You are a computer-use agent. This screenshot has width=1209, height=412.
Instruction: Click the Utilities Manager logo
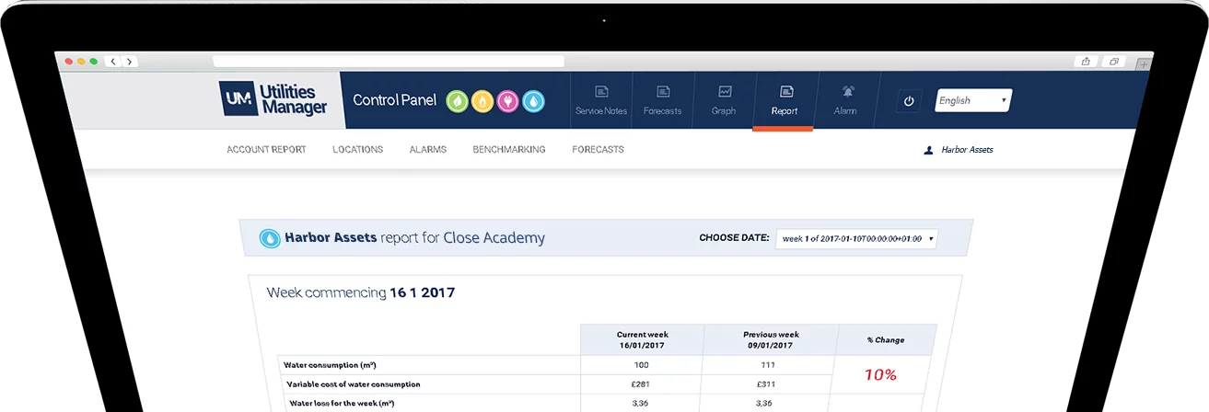pyautogui.click(x=273, y=99)
